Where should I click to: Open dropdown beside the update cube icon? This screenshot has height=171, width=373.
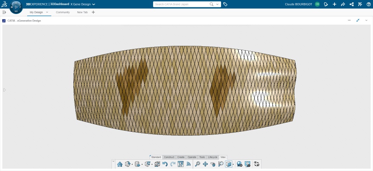pos(152,164)
